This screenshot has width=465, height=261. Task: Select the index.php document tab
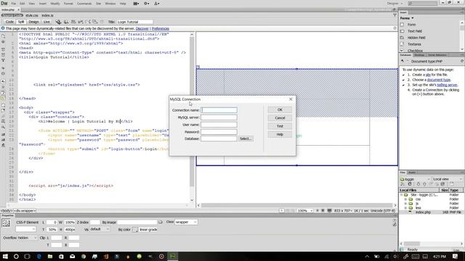click(x=8, y=9)
